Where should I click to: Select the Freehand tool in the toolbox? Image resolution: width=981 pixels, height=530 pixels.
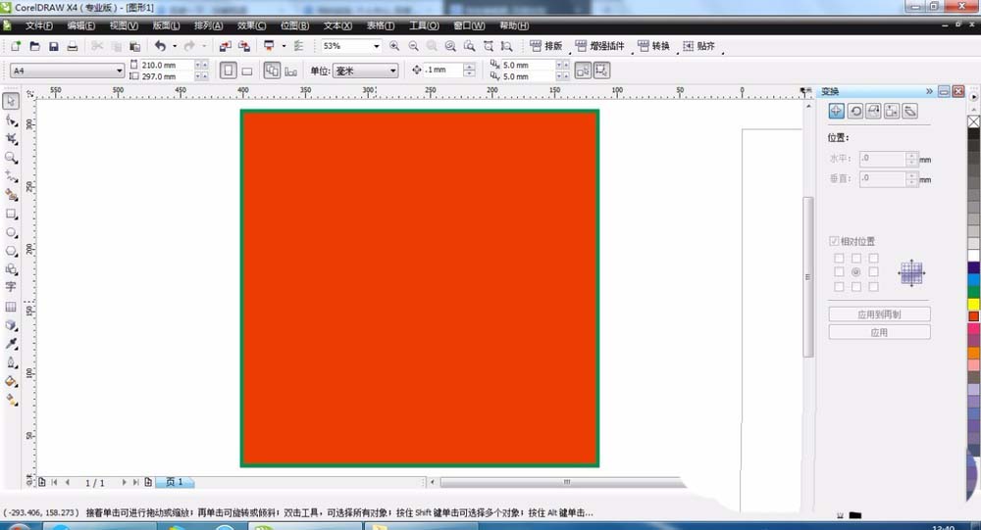click(x=11, y=176)
